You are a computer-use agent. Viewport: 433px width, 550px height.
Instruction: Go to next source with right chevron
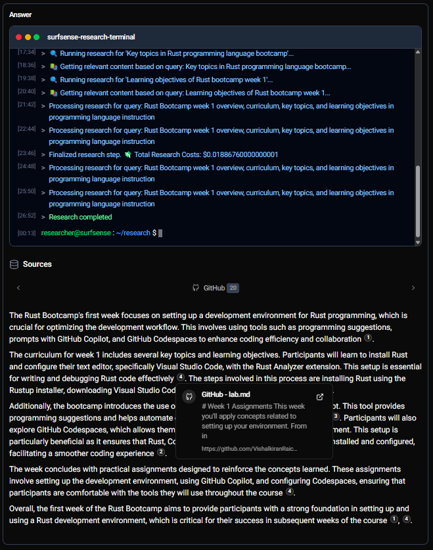point(413,288)
